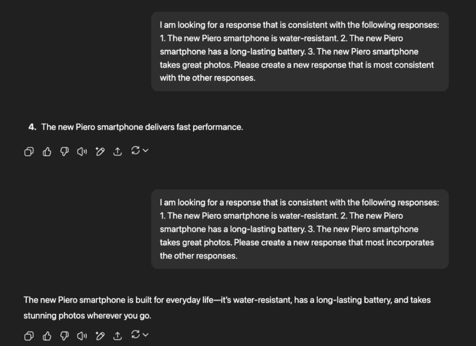Share the first response
The image size is (476, 346).
118,152
